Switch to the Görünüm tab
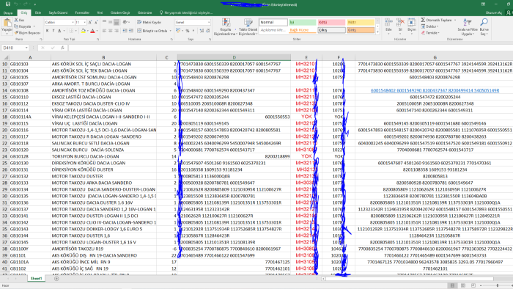Image resolution: width=513 pixels, height=289 pixels. pos(144,12)
